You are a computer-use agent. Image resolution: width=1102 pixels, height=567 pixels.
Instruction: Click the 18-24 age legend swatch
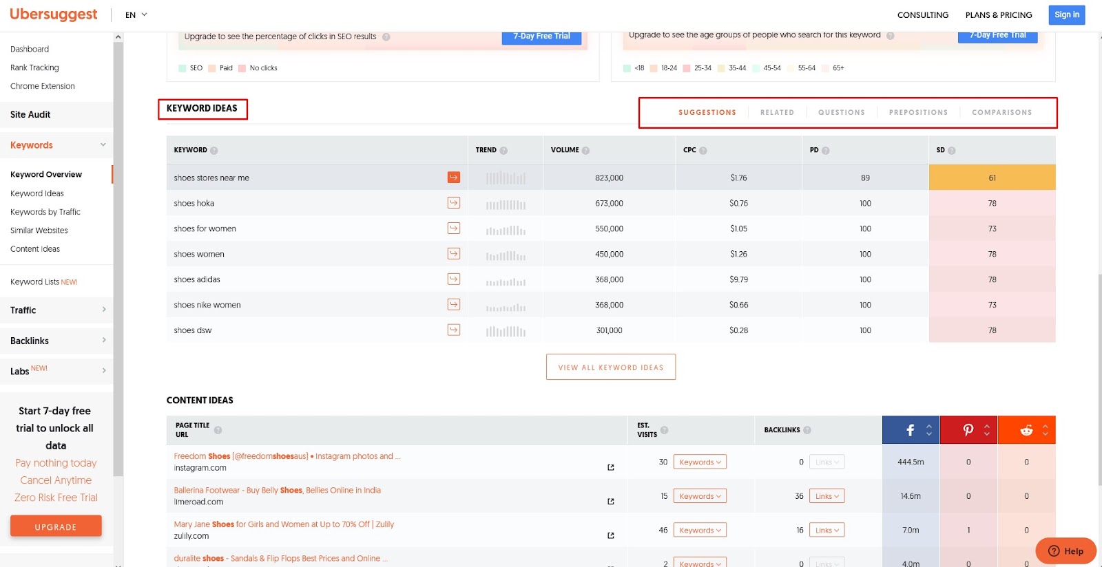point(654,68)
